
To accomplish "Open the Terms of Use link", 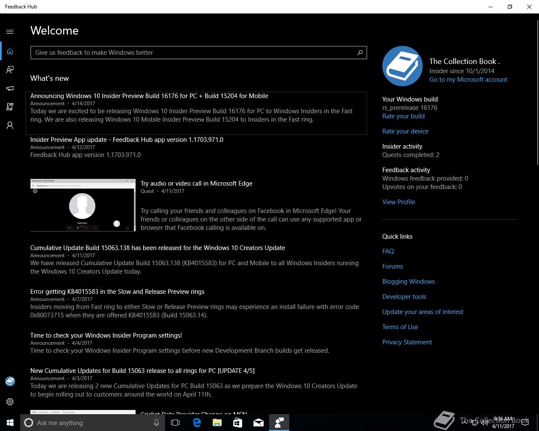I will click(x=400, y=327).
